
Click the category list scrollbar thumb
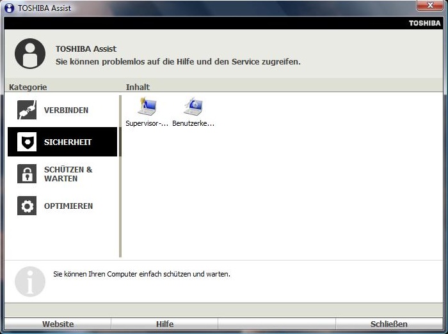click(x=120, y=142)
